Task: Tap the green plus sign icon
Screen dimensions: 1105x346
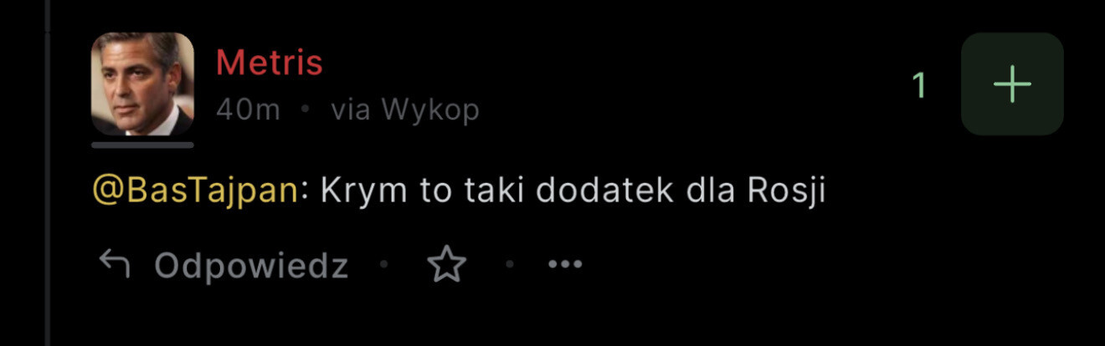Action: (x=1012, y=85)
